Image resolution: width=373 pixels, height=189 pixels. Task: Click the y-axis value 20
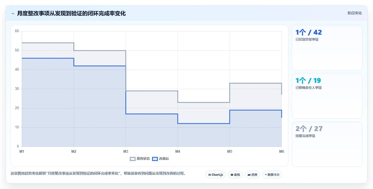(17, 108)
